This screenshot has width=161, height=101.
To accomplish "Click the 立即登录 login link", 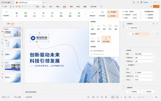I will tap(145, 3).
